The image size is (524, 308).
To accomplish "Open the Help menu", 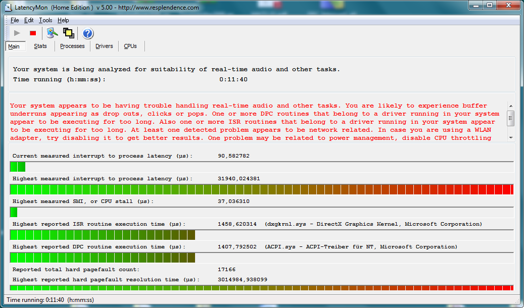I will (63, 20).
